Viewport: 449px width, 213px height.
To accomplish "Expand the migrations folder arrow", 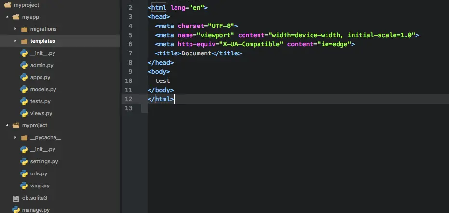I will point(15,29).
